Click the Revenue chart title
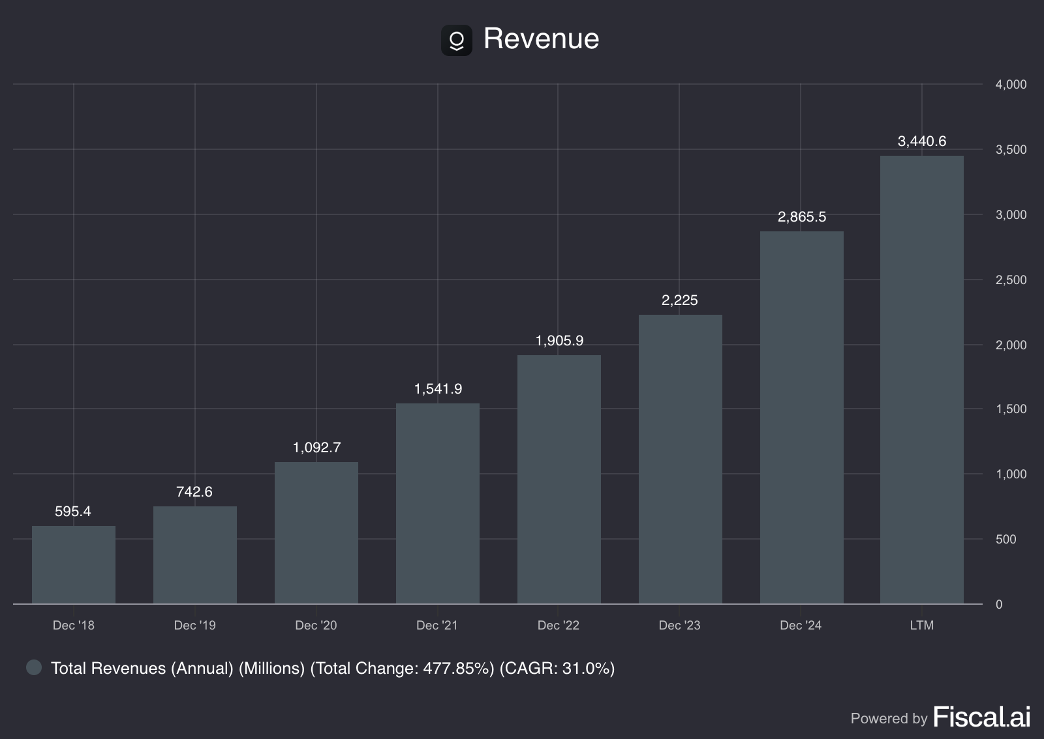 [x=541, y=38]
